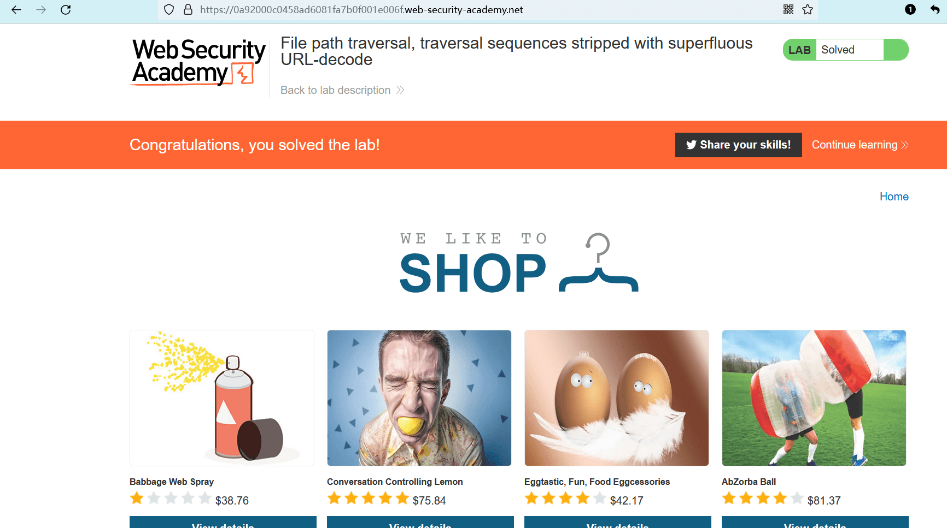The height and width of the screenshot is (528, 947).
Task: Click the undo arrow icon in the browser toolbar
Action: pyautogui.click(x=935, y=9)
